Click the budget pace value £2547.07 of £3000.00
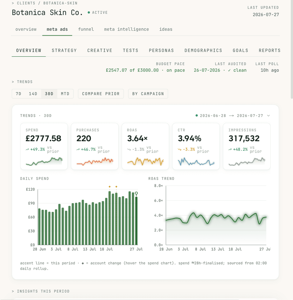 (132, 70)
